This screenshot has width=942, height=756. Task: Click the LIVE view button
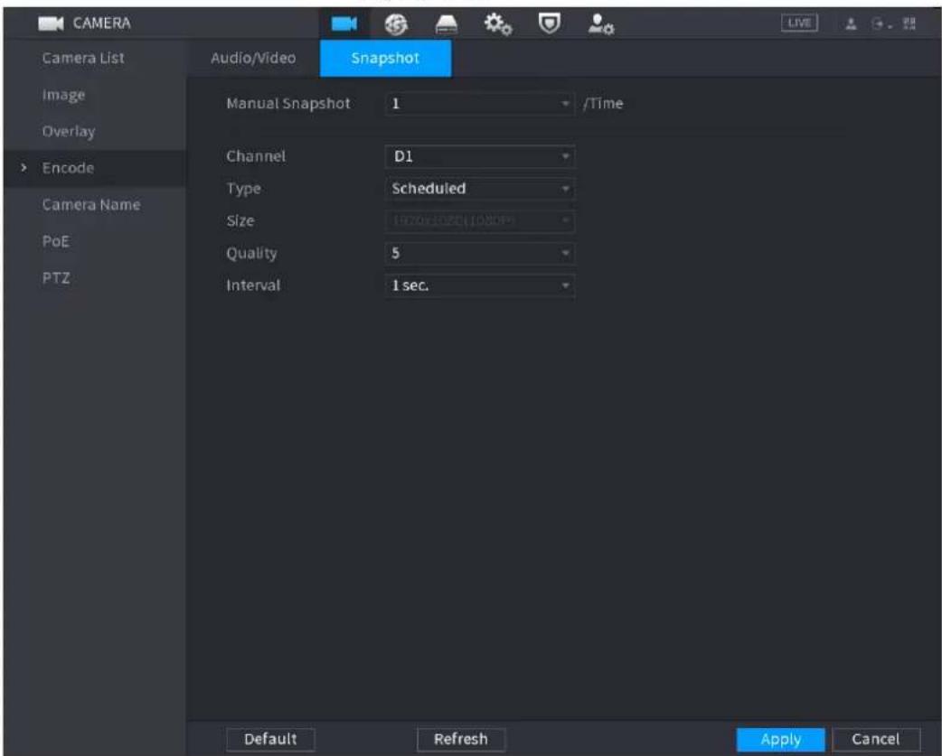[x=799, y=23]
